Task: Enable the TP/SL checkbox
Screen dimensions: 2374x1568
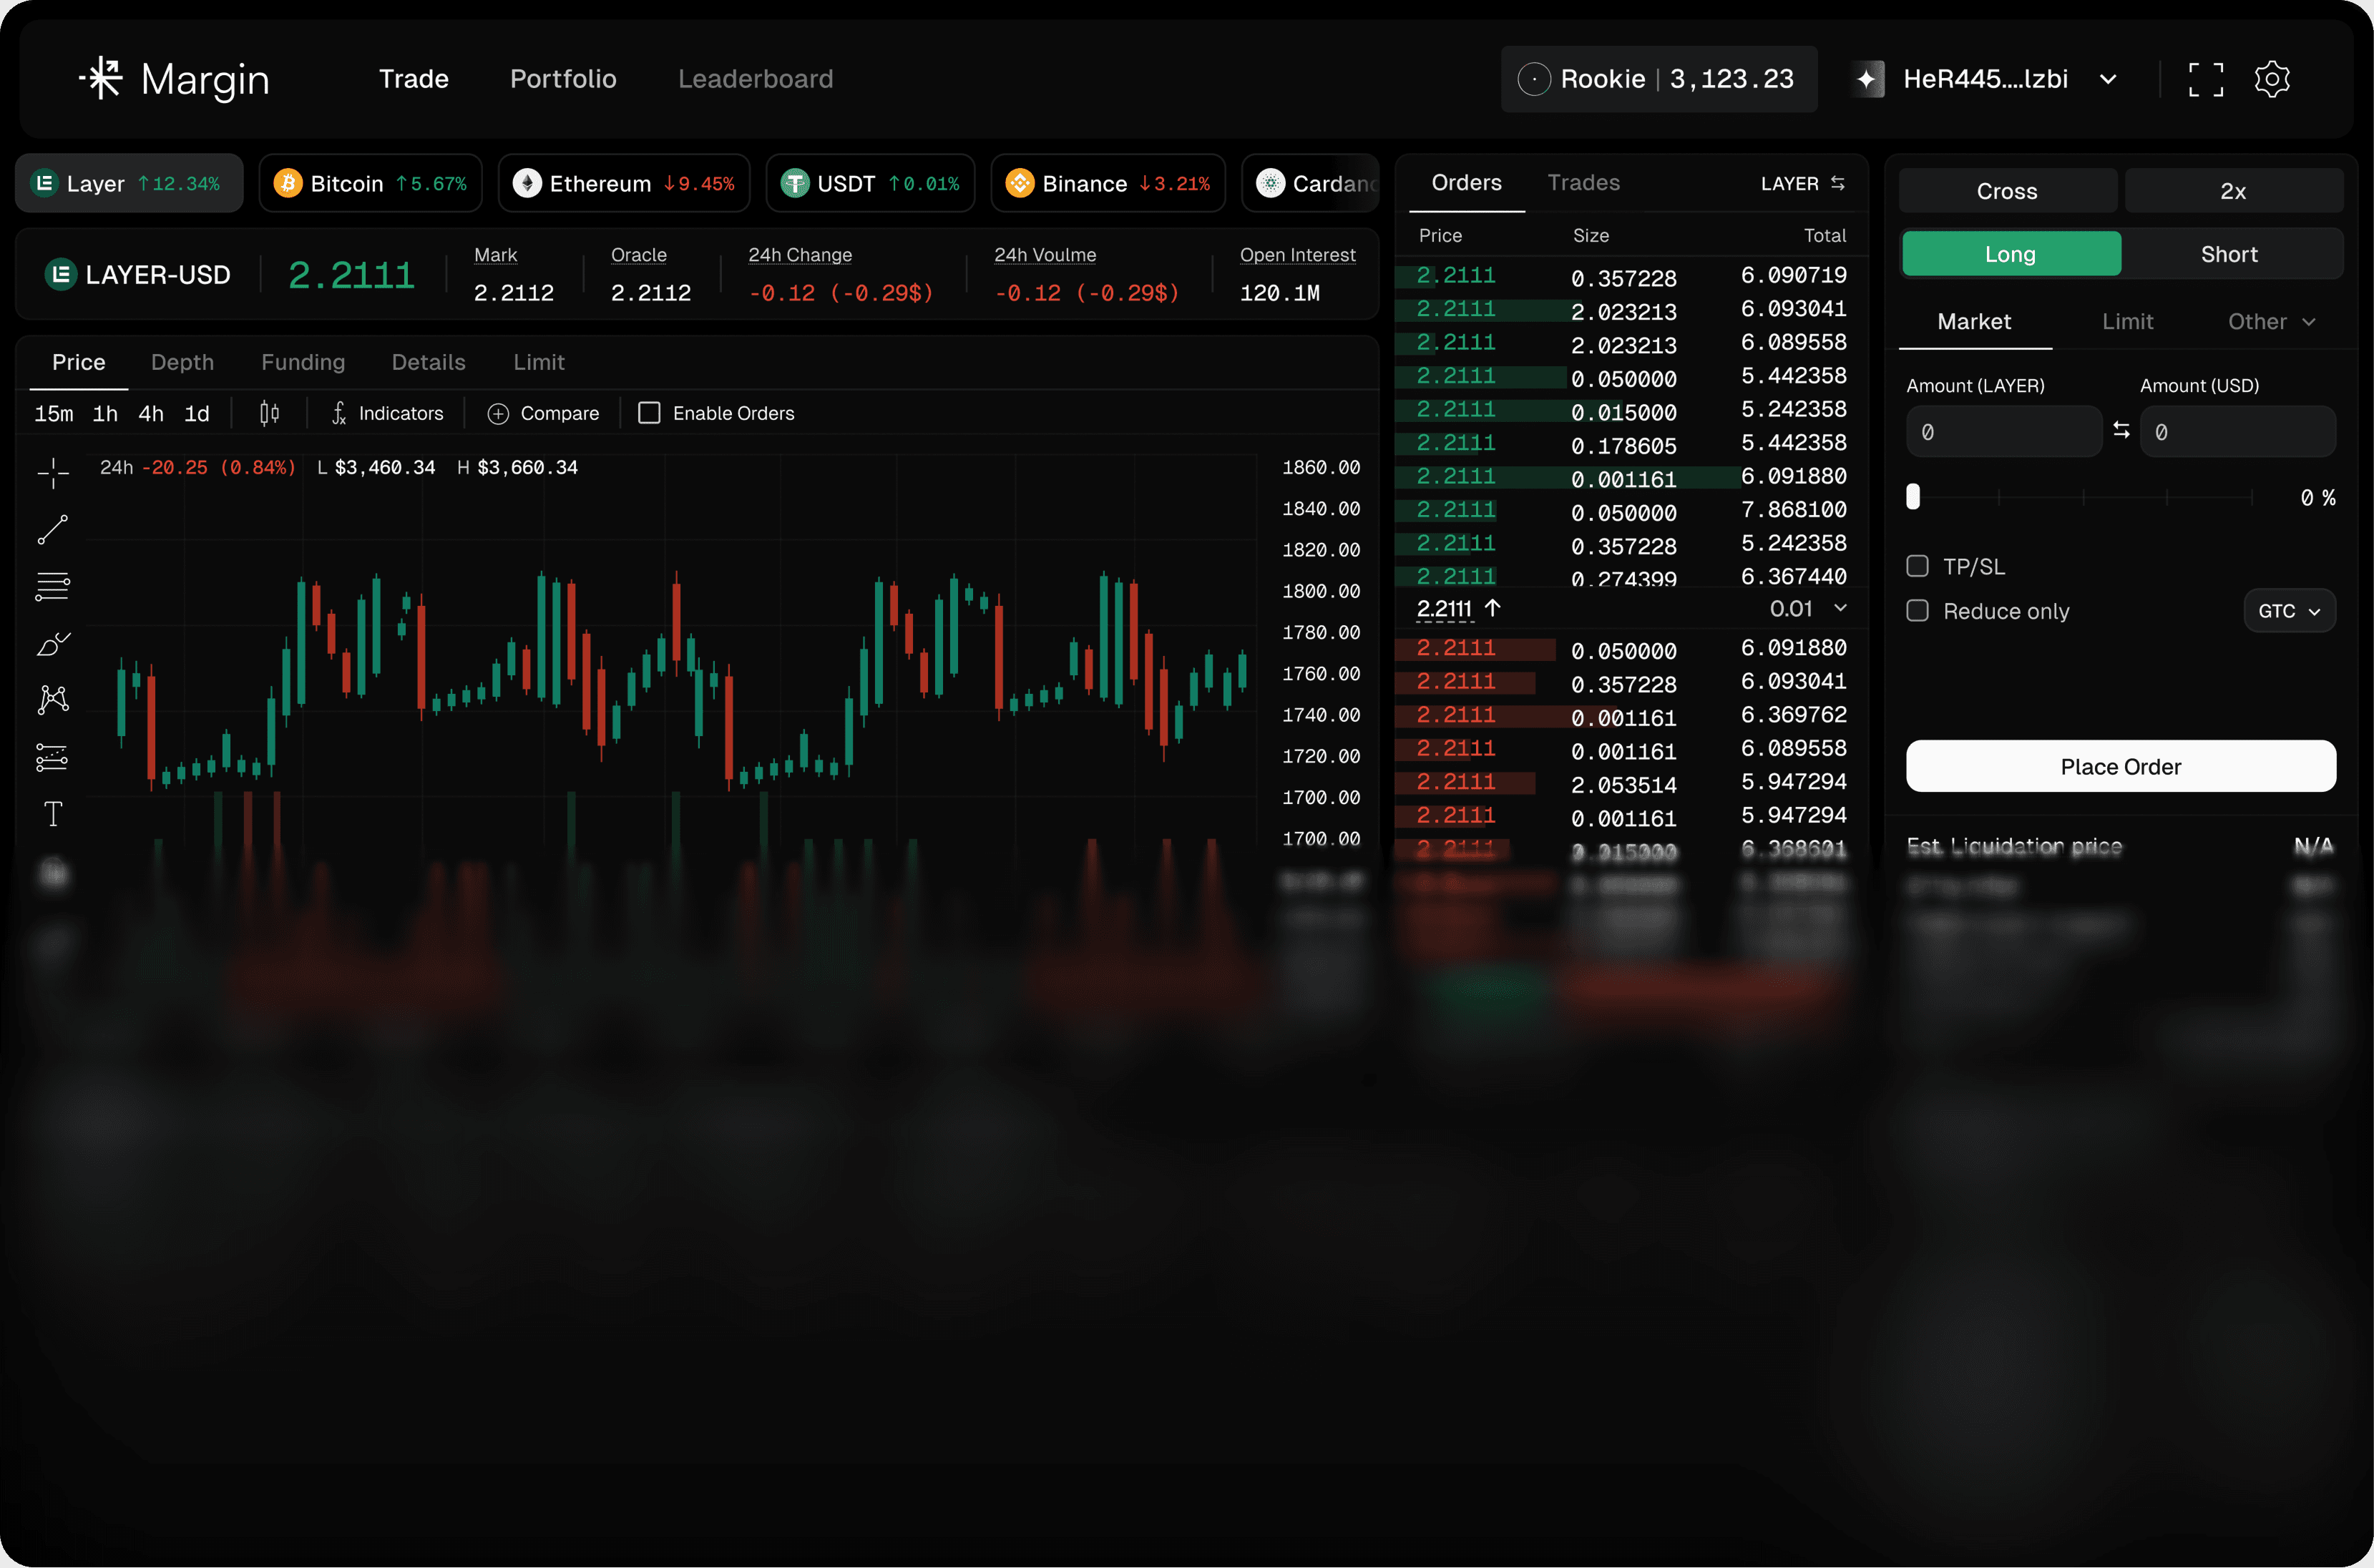Action: coord(1917,567)
